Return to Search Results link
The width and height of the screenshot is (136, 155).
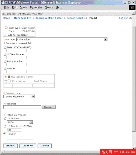76,18
